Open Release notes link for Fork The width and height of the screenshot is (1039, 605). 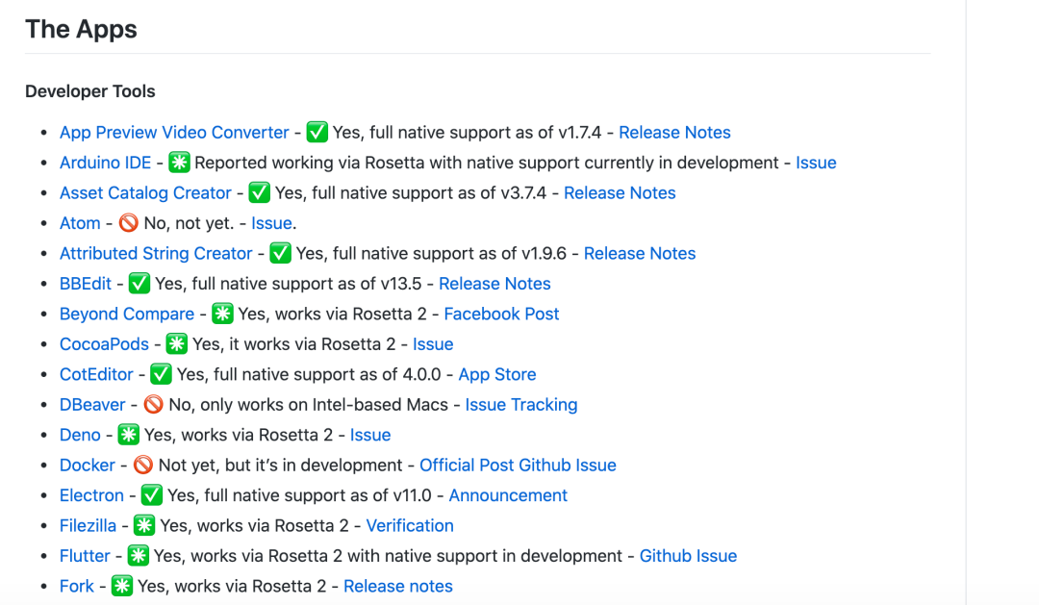(398, 587)
